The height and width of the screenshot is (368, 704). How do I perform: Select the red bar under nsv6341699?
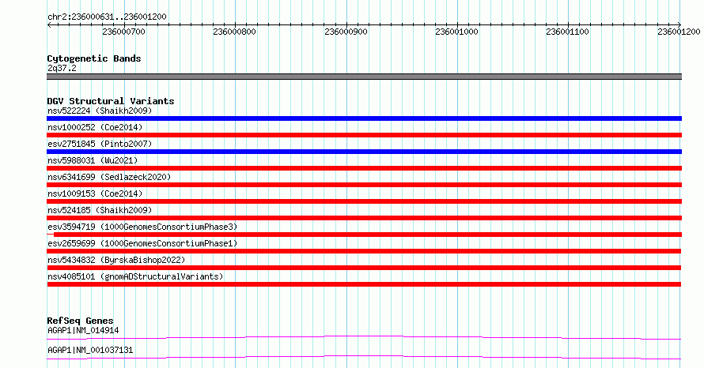(x=364, y=185)
